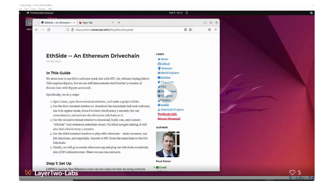Open the Help menu in VirtualBox

click(50, 9)
